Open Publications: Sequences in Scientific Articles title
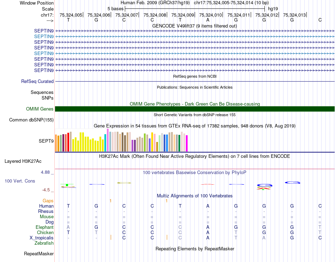 pos(195,87)
